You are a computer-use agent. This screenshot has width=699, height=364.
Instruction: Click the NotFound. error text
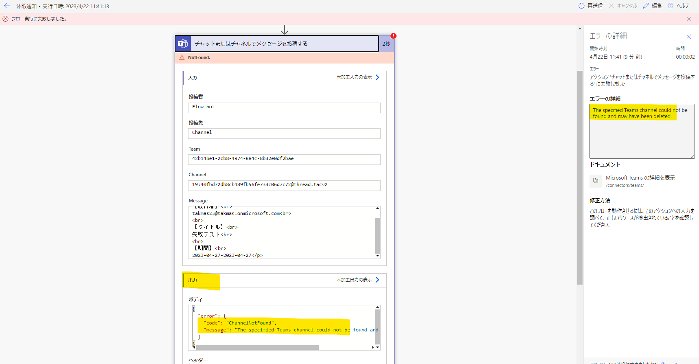pyautogui.click(x=199, y=58)
